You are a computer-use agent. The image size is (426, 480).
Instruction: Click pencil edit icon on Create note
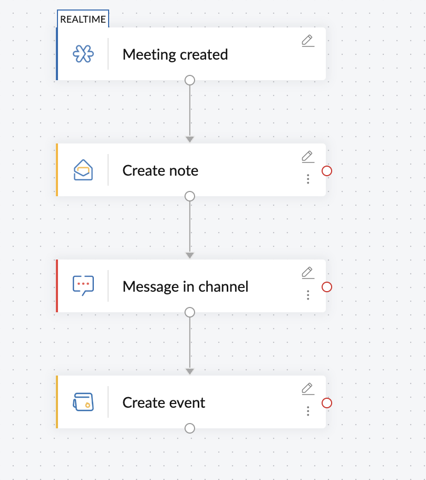pos(308,157)
